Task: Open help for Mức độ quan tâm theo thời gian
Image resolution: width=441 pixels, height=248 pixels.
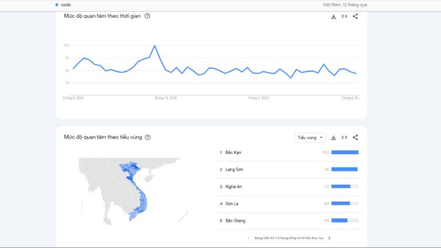Action: (147, 16)
